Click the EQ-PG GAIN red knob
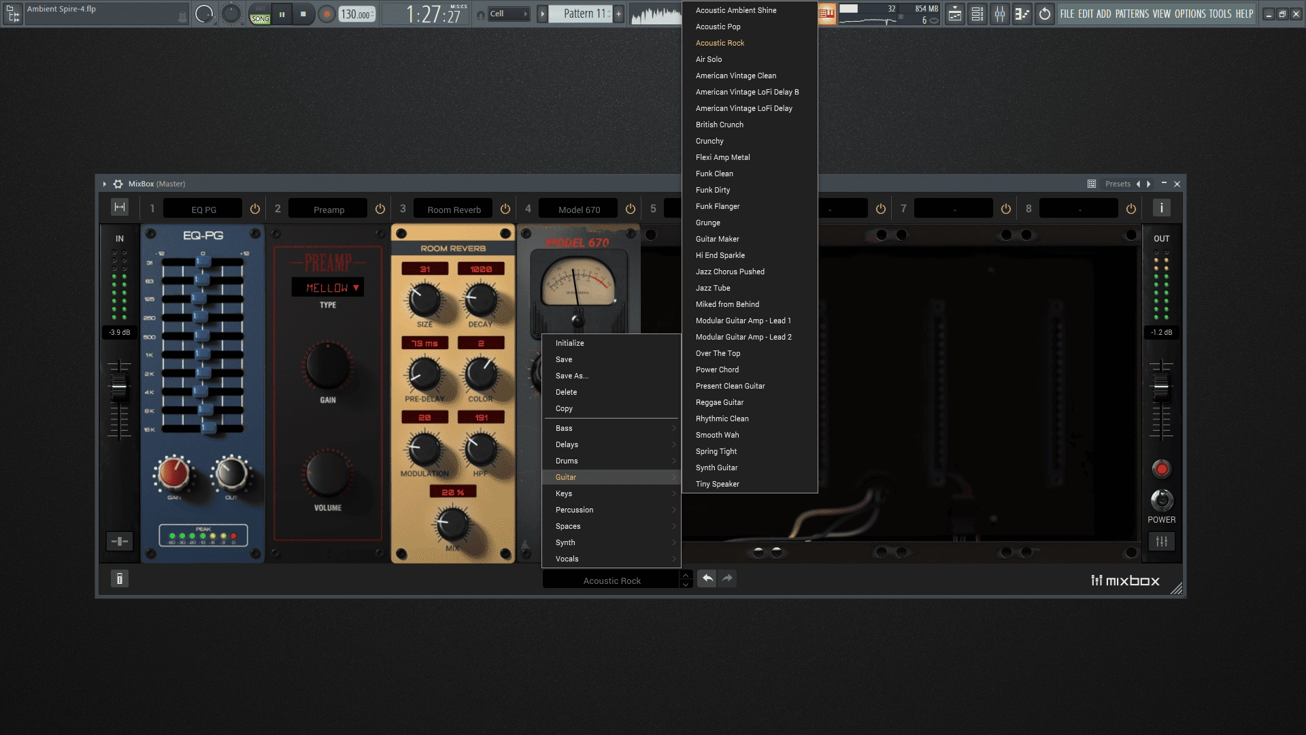Image resolution: width=1306 pixels, height=735 pixels. (174, 474)
